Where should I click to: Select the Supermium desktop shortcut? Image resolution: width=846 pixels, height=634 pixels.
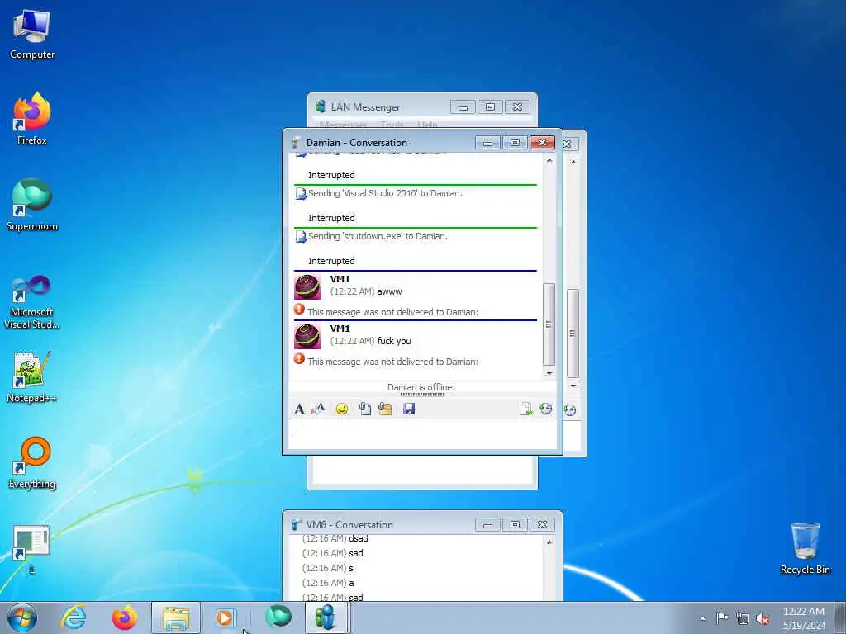[x=32, y=205]
